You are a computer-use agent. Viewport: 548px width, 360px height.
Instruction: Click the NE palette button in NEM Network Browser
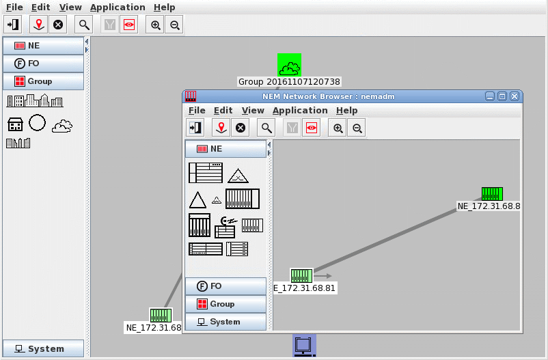point(225,148)
